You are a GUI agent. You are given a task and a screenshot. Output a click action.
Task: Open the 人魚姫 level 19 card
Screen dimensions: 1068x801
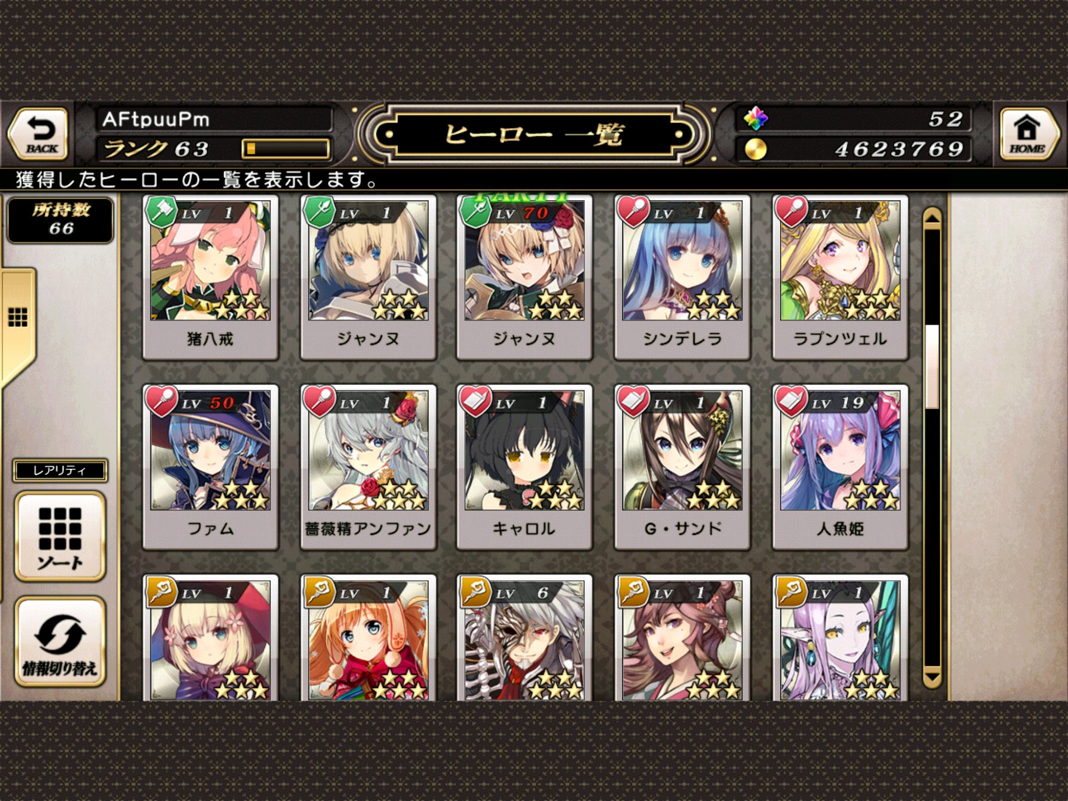click(x=841, y=467)
